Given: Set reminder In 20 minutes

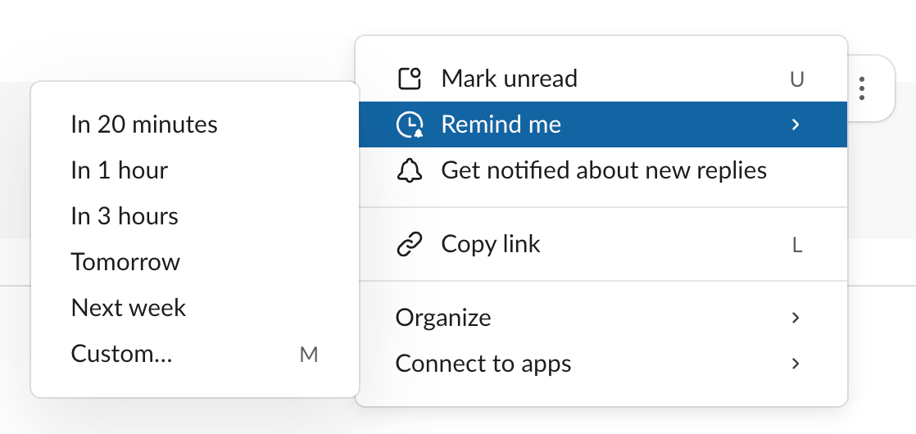Looking at the screenshot, I should click(144, 124).
